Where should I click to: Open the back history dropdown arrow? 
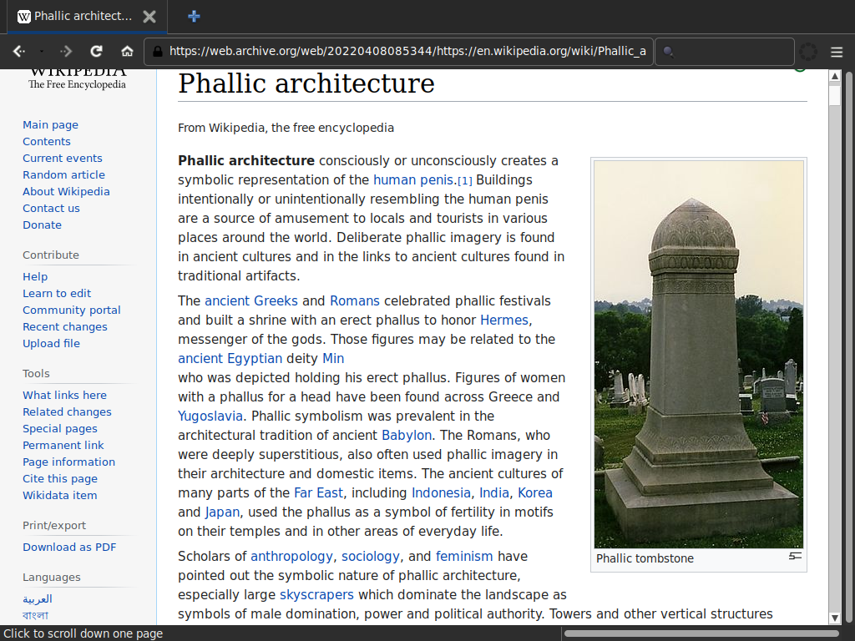[42, 51]
